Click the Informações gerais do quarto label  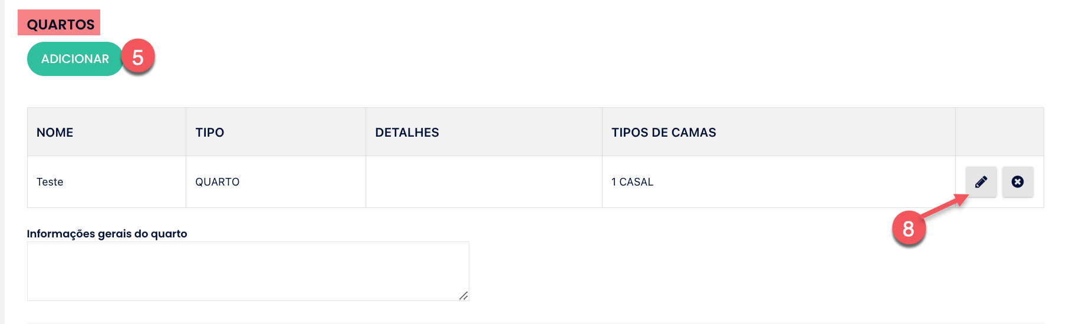click(x=107, y=234)
